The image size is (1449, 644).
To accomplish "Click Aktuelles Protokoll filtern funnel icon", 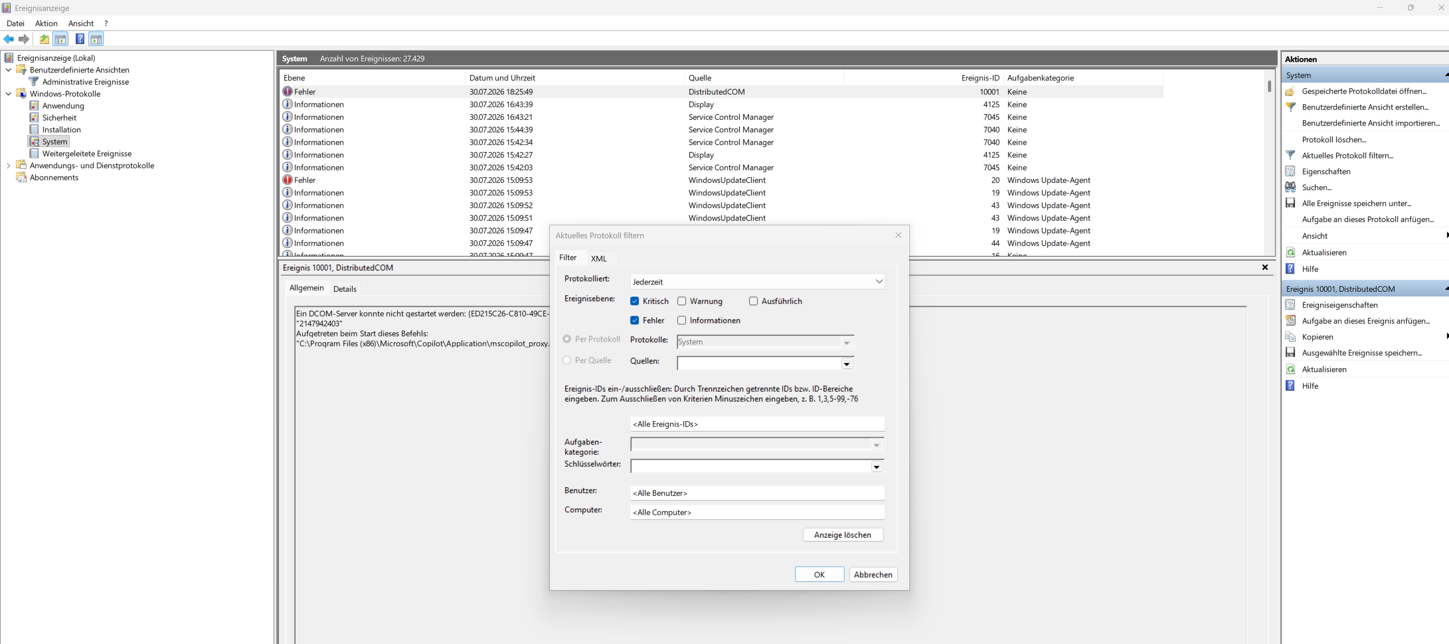I will point(1290,155).
